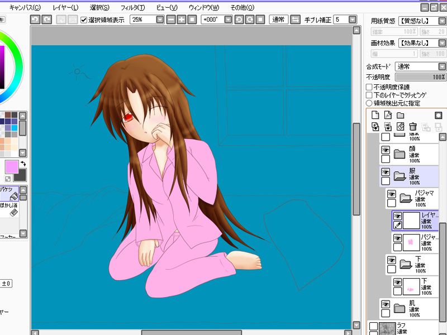Click the clear layer eraser icon
Image resolution: width=447 pixels, height=335 pixels.
click(x=400, y=127)
